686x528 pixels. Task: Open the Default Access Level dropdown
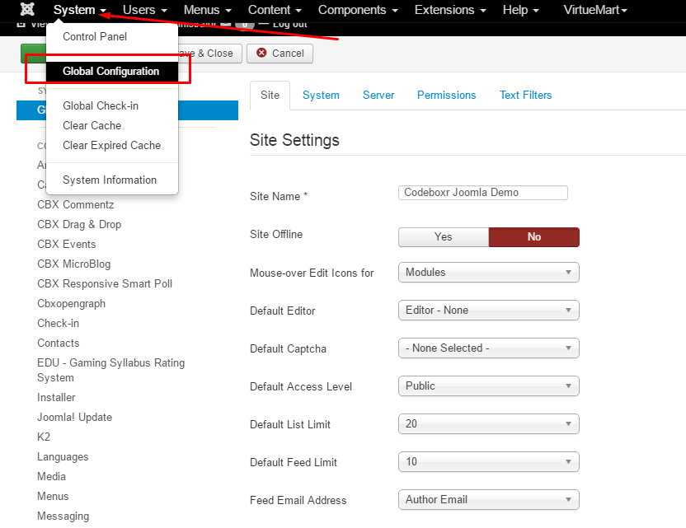489,386
